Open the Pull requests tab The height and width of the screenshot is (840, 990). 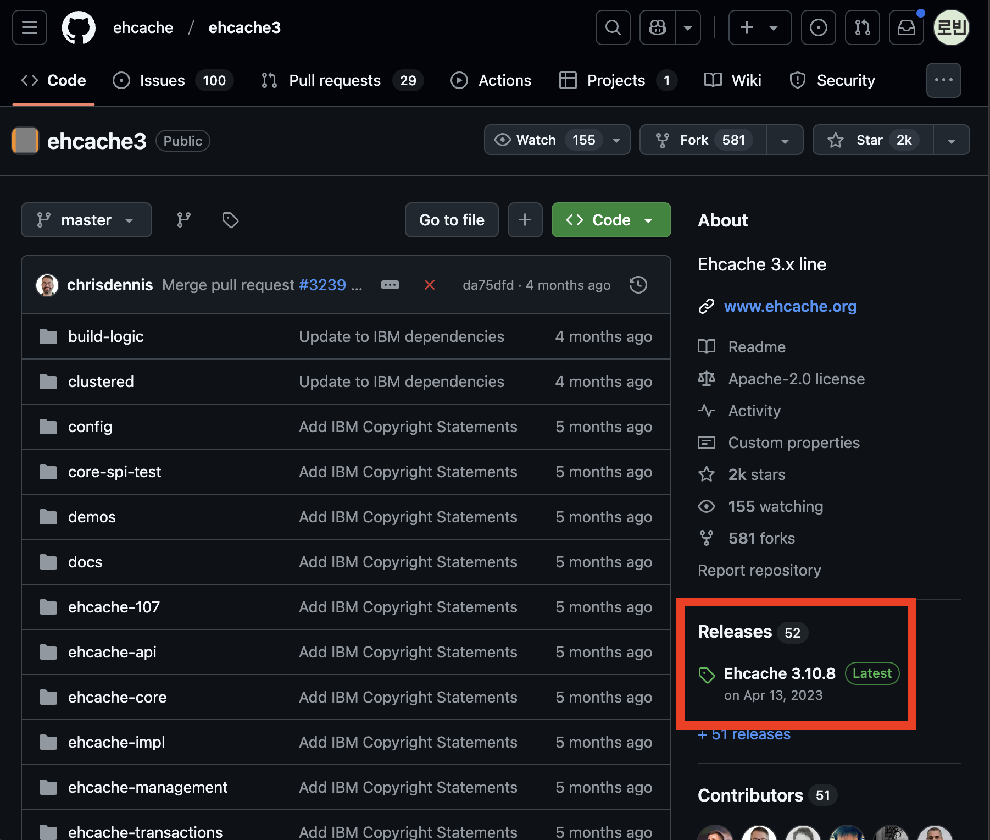(x=342, y=80)
